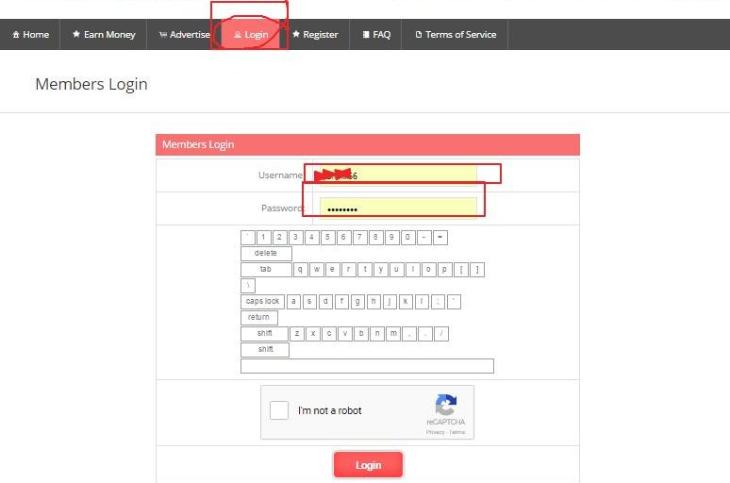The width and height of the screenshot is (730, 483).
Task: Open Terms of Service page
Action: coord(456,35)
